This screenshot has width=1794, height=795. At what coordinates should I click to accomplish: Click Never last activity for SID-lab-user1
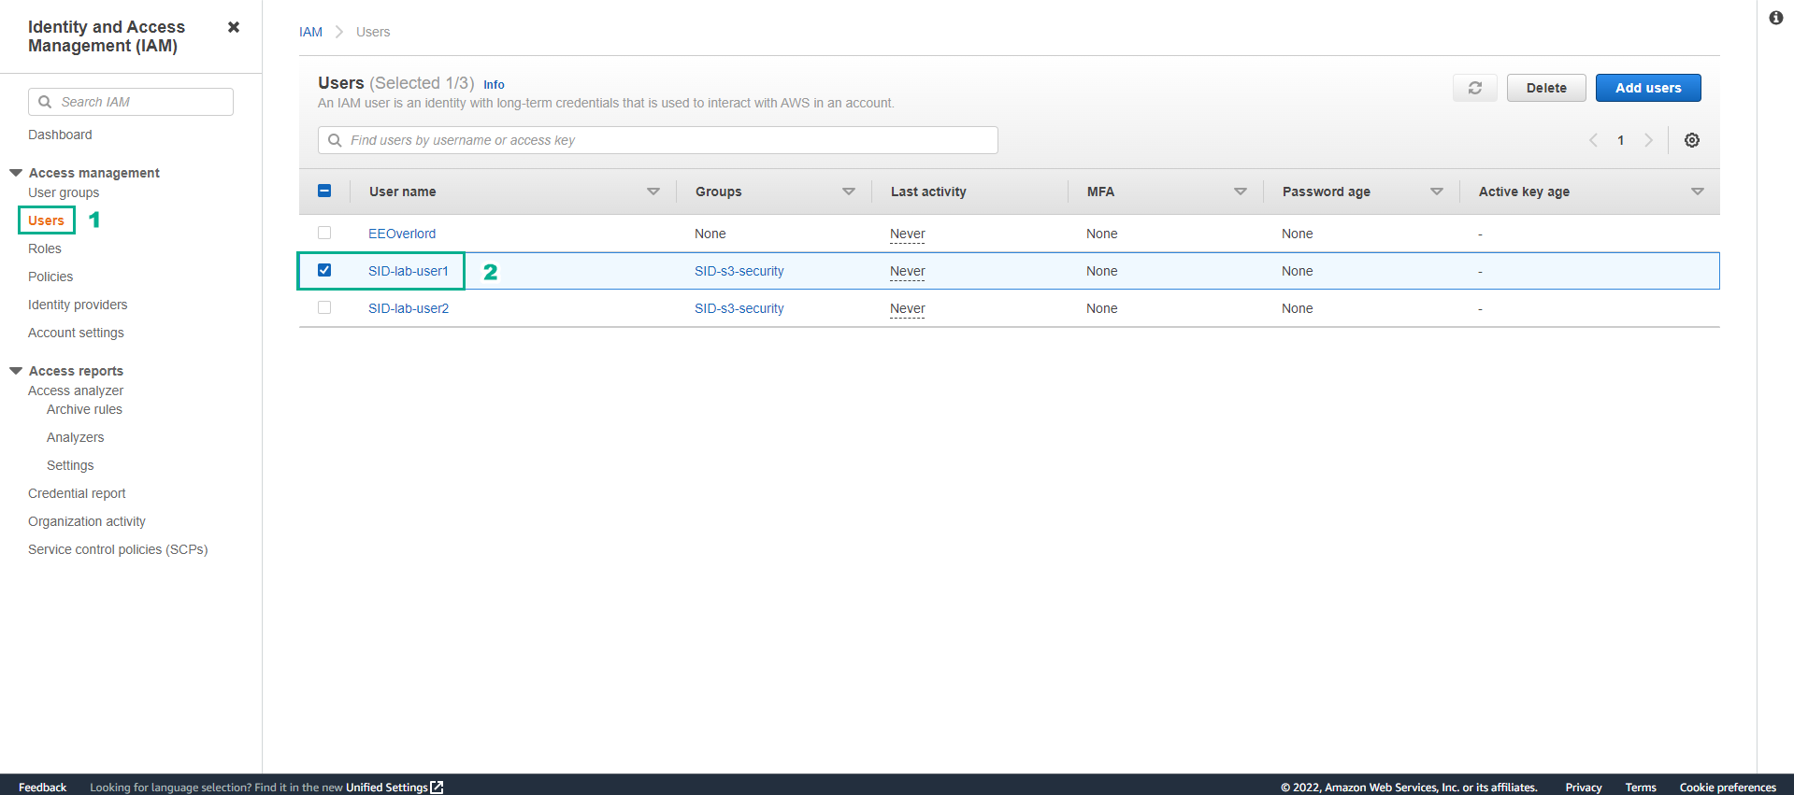coord(908,271)
